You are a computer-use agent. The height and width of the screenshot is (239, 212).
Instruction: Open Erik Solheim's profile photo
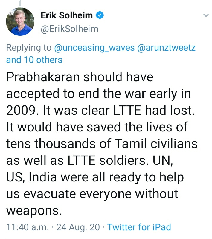[x=21, y=21]
